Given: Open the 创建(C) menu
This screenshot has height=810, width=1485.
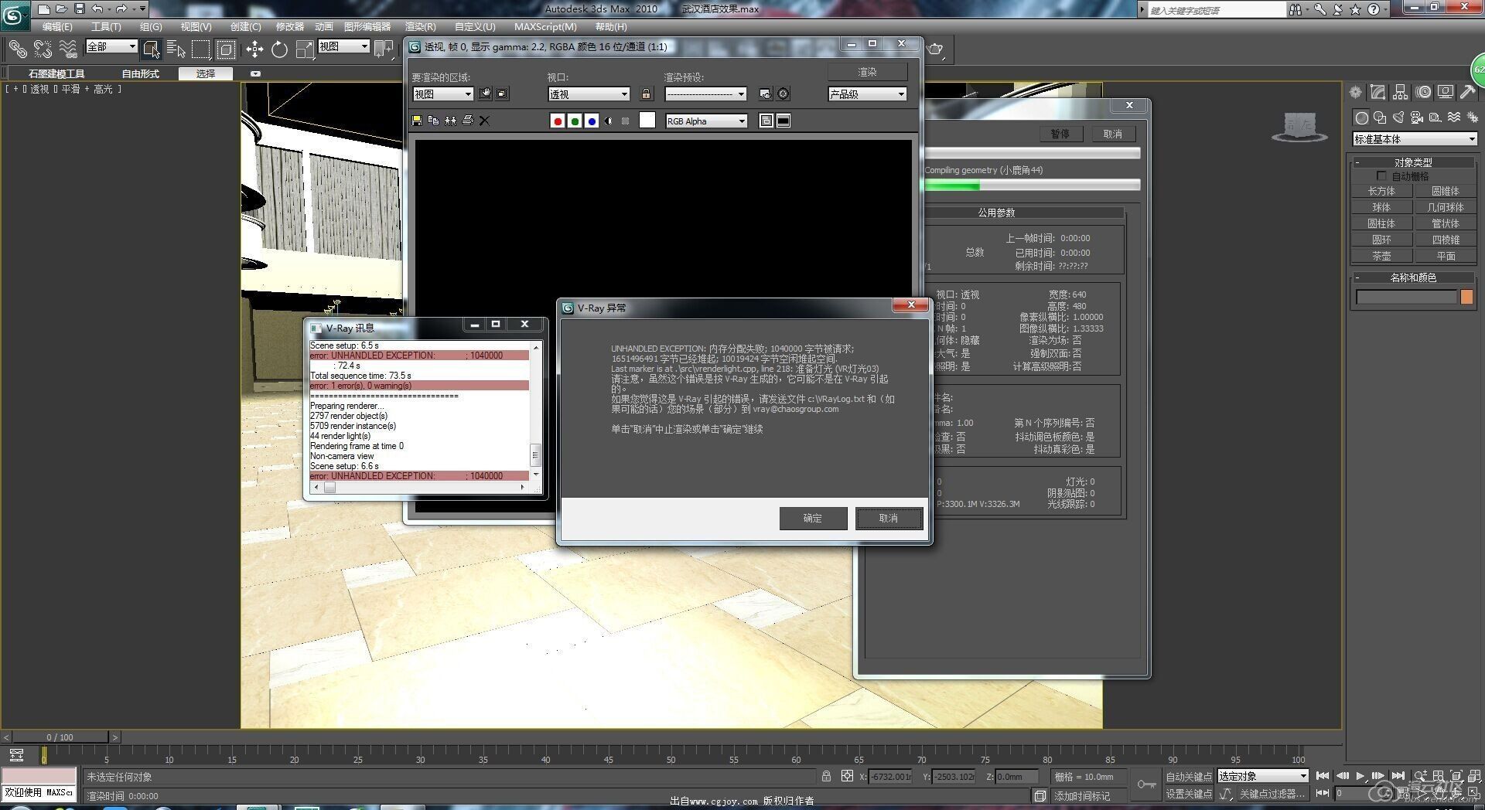Looking at the screenshot, I should pyautogui.click(x=246, y=26).
